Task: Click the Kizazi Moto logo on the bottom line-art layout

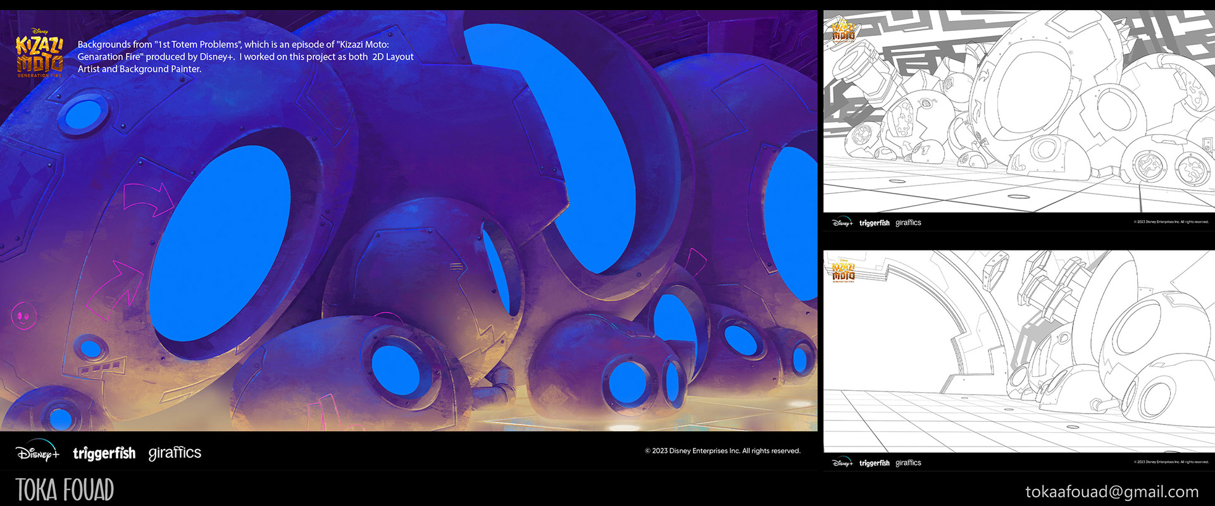Action: click(844, 271)
